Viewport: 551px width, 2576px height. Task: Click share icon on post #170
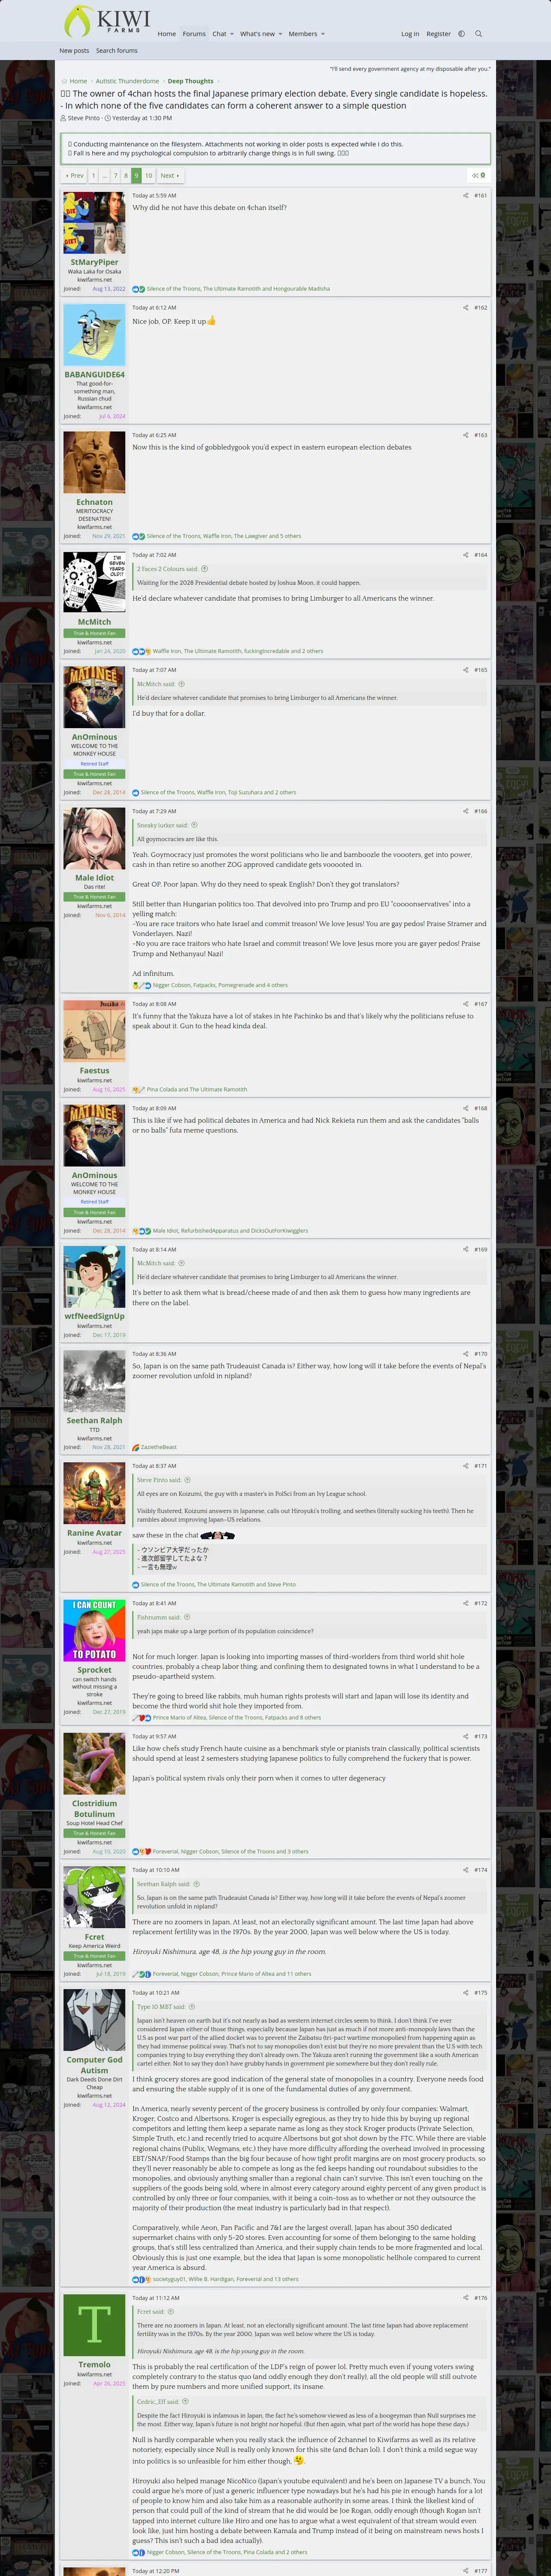[465, 1354]
